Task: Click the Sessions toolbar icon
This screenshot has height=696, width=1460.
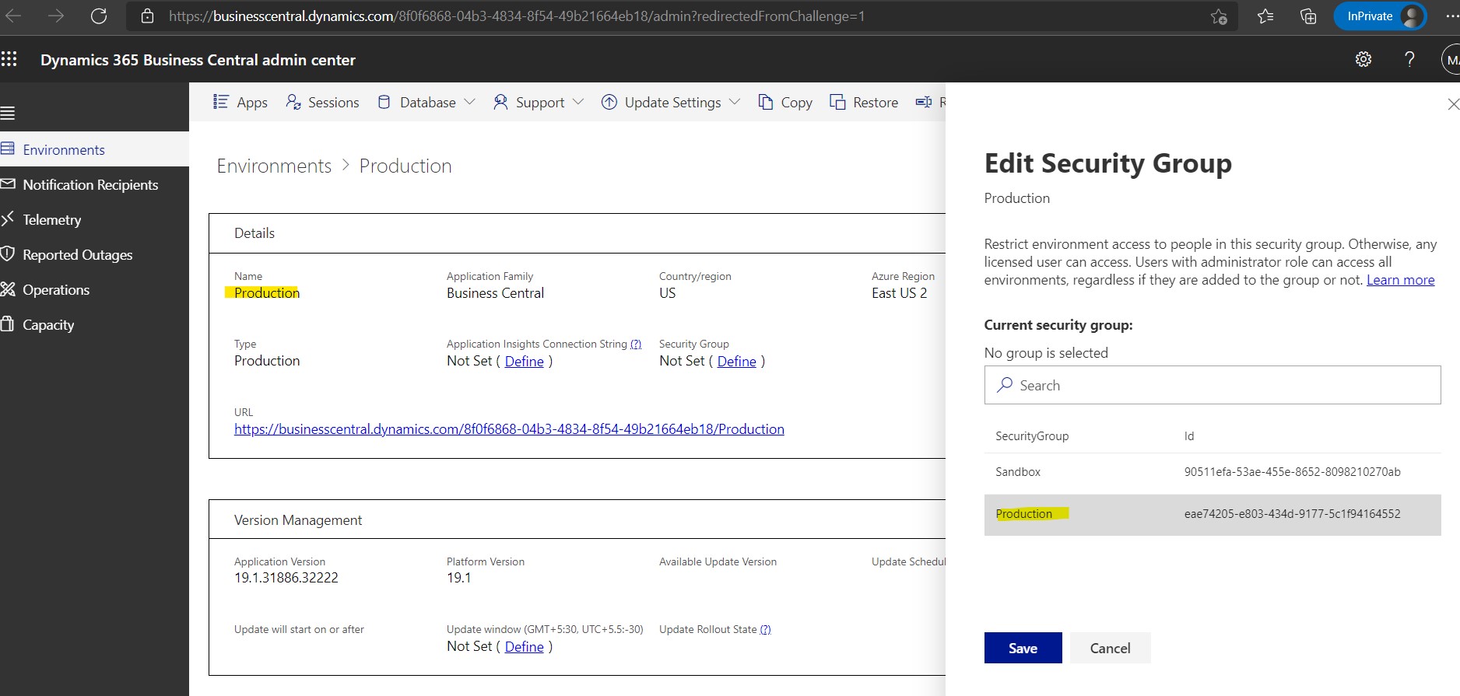Action: tap(293, 102)
